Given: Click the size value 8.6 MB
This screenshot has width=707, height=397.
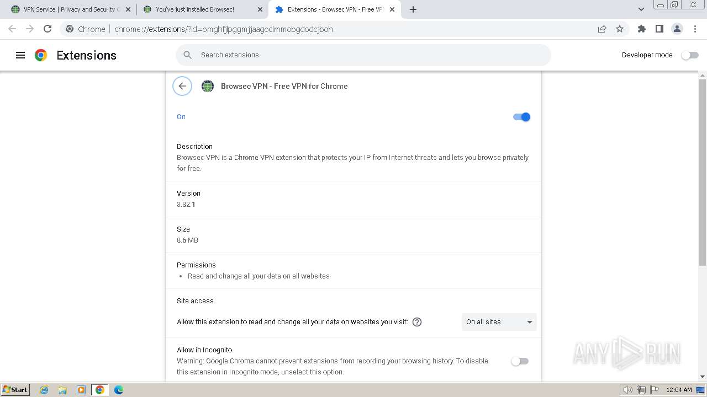Looking at the screenshot, I should coord(187,240).
